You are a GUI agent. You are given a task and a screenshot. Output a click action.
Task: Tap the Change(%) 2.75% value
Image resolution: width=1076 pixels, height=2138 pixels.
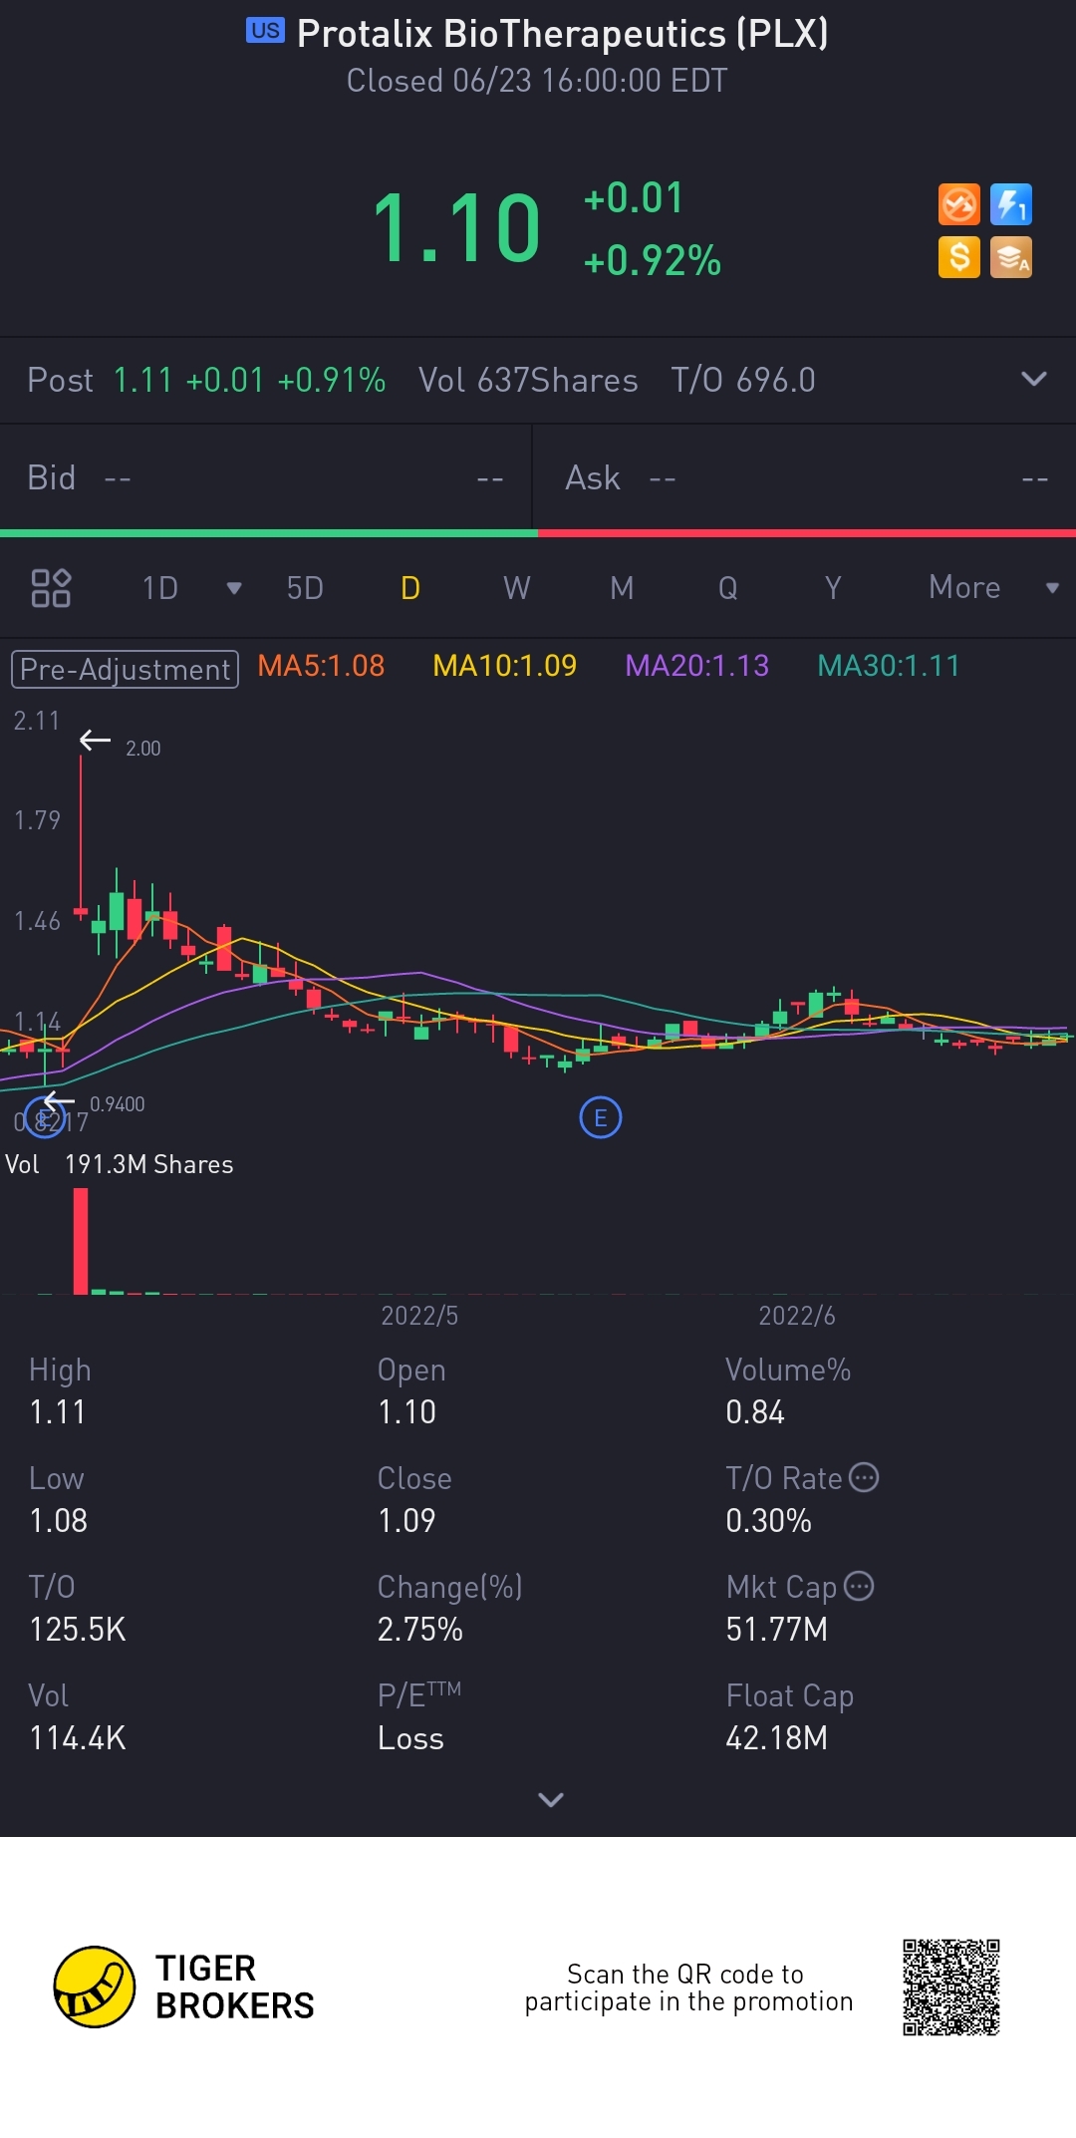[x=420, y=1630]
